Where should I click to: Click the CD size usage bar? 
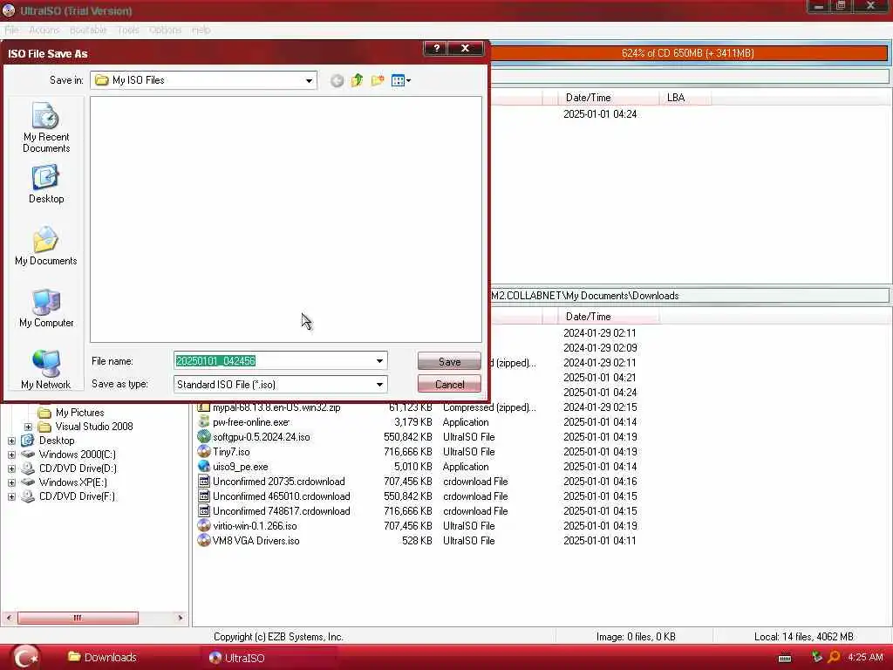click(x=688, y=53)
